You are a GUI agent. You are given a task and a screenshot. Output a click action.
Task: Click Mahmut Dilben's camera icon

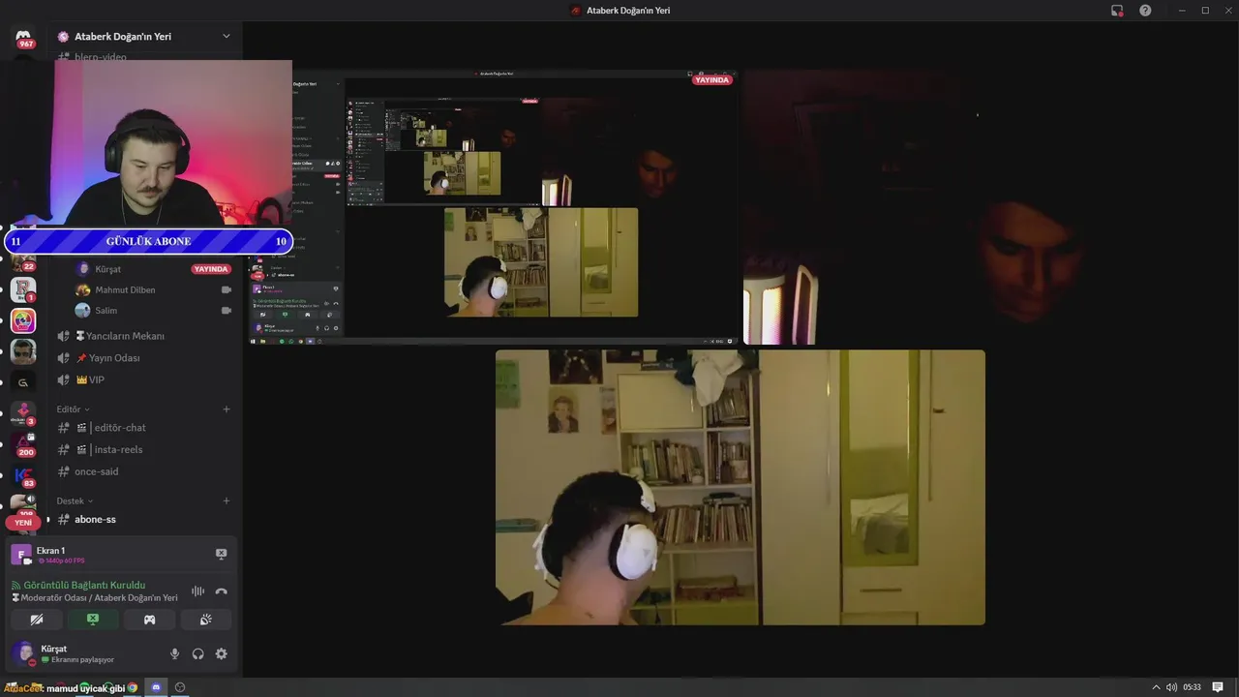226,289
